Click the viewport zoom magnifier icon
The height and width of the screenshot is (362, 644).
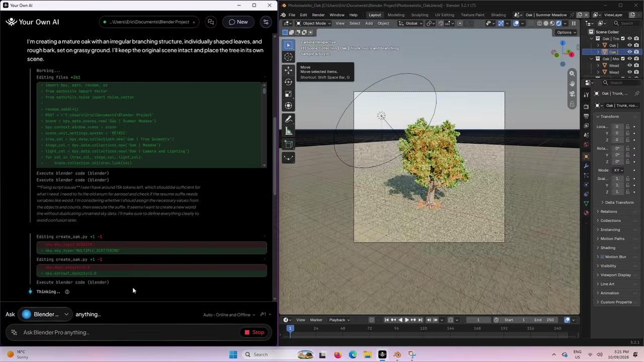point(572,73)
